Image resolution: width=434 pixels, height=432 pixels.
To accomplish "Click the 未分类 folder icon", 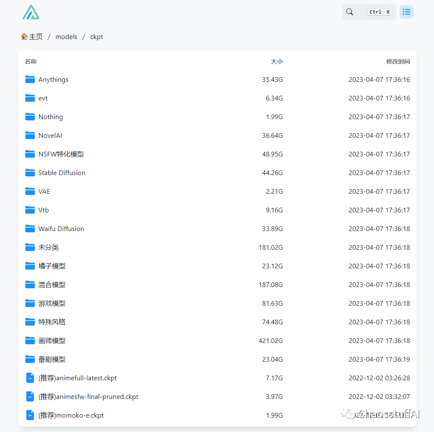I will click(x=30, y=247).
